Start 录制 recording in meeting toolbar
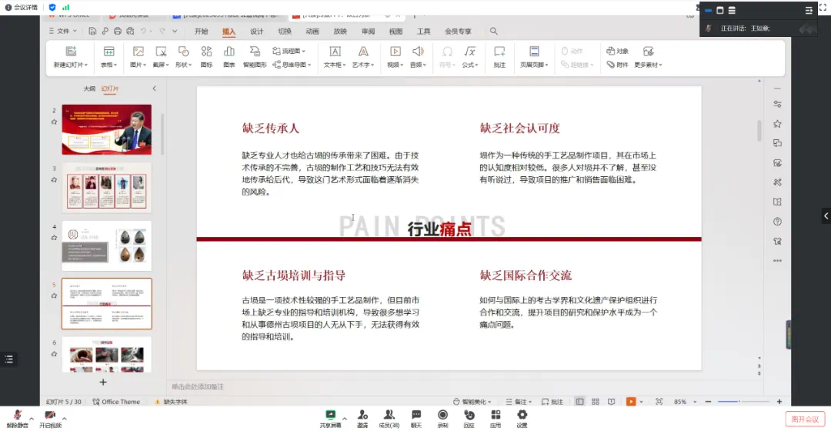Viewport: 831px width, 431px height. (442, 418)
